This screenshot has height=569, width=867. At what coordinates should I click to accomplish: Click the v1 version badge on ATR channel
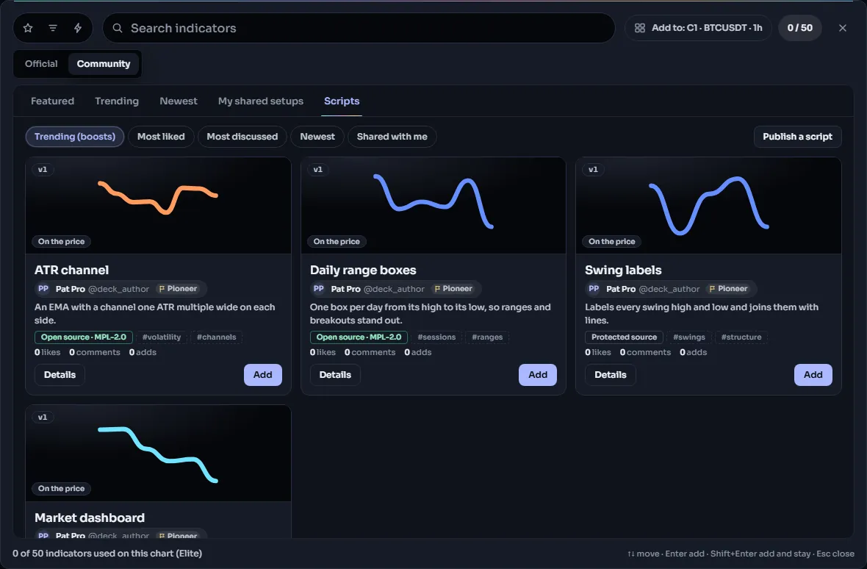point(43,170)
